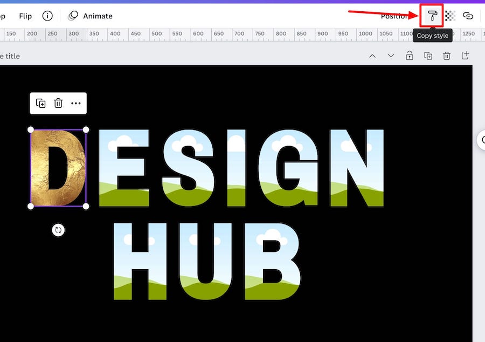Click the rotate handle below letter D
The width and height of the screenshot is (485, 342).
point(58,230)
